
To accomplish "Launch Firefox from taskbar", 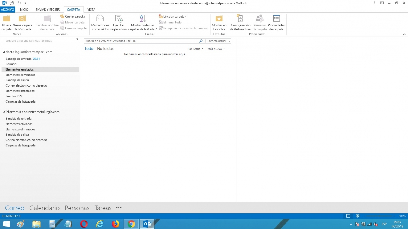I will coord(116,224).
